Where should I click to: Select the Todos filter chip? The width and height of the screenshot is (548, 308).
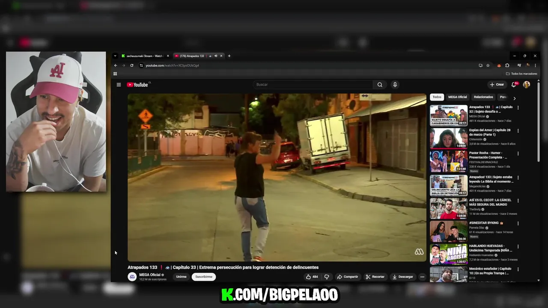pos(437,97)
